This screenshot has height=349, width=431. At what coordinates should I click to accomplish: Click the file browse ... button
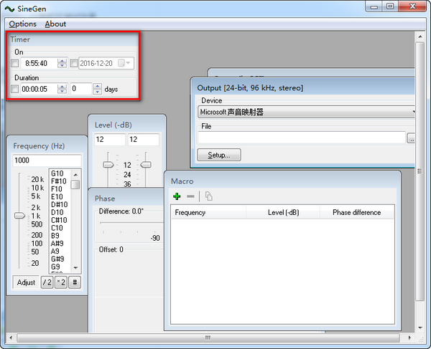click(411, 138)
